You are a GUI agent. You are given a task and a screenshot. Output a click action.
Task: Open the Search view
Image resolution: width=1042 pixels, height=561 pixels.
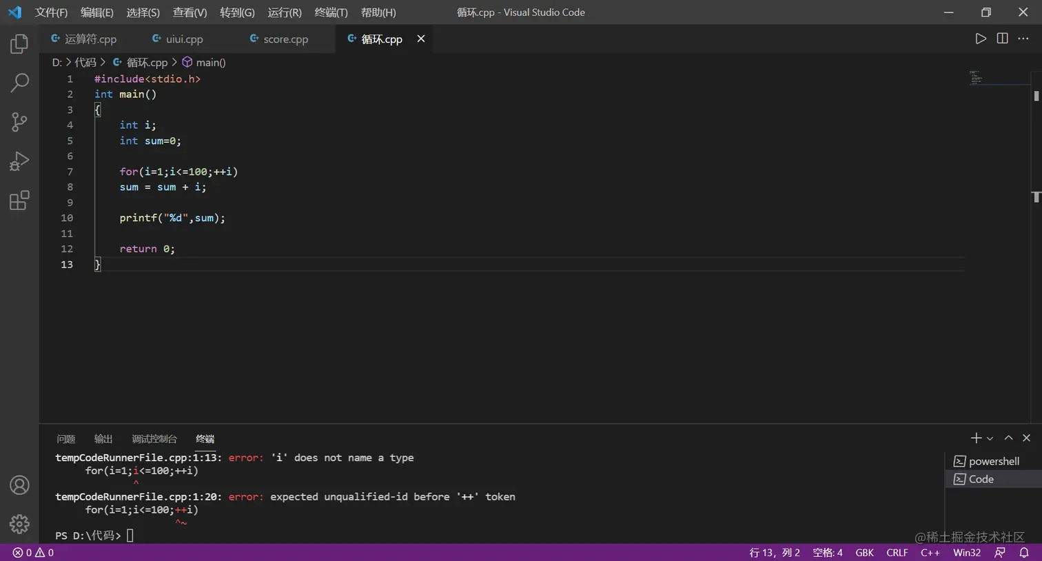click(19, 82)
